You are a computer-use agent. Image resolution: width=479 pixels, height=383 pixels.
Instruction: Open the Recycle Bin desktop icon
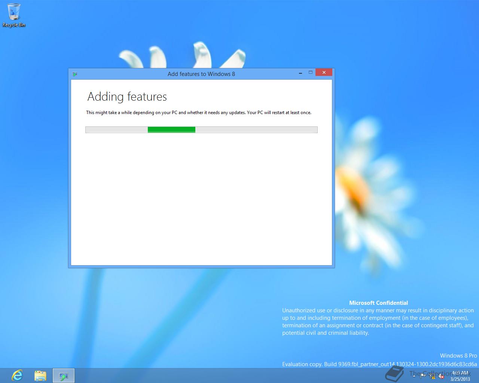14,15
